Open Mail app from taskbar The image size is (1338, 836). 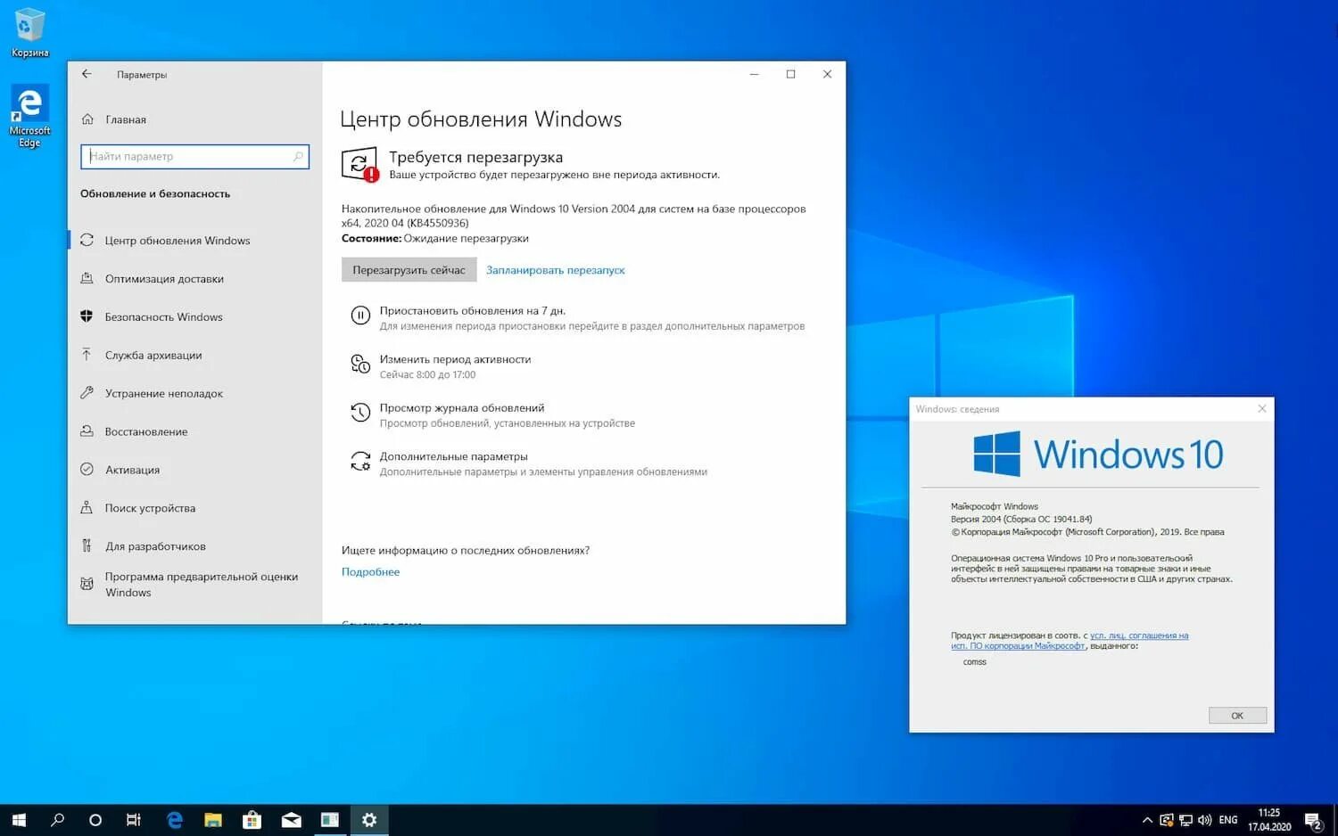click(292, 820)
